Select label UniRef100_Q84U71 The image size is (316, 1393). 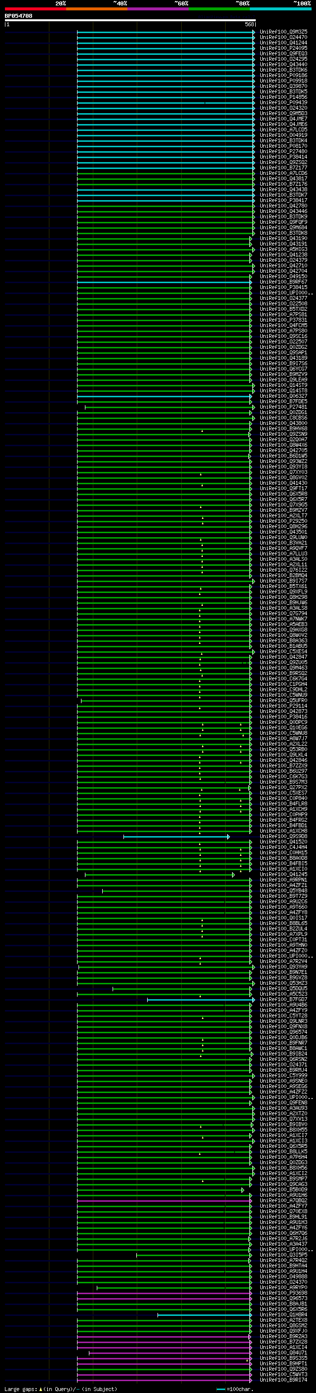point(283,1352)
